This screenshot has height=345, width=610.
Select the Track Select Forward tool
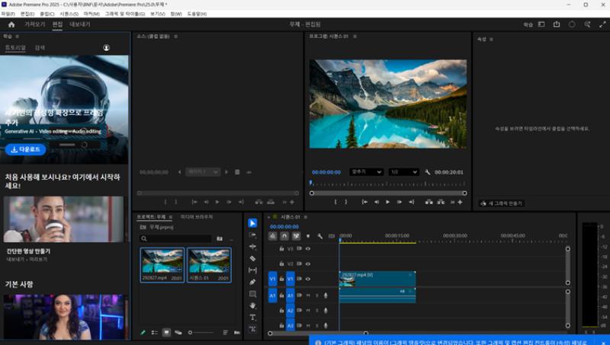tap(252, 235)
